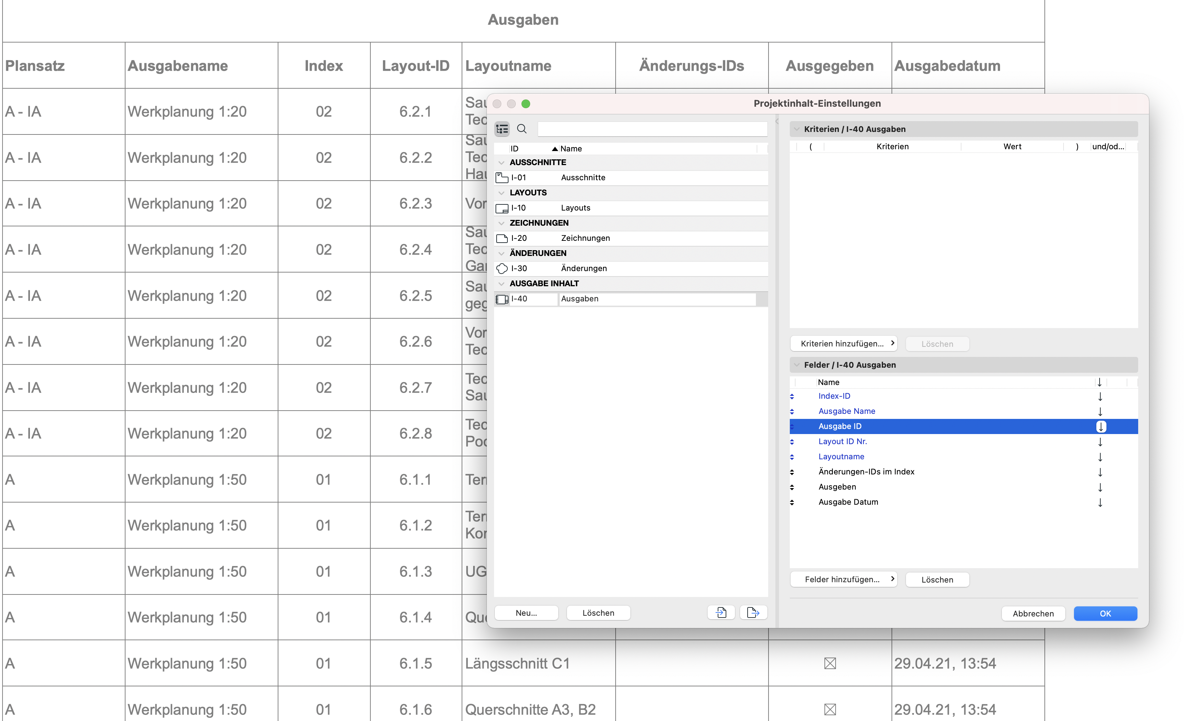Click the Neu... button
Viewport: 1193px width, 721px height.
pos(526,612)
